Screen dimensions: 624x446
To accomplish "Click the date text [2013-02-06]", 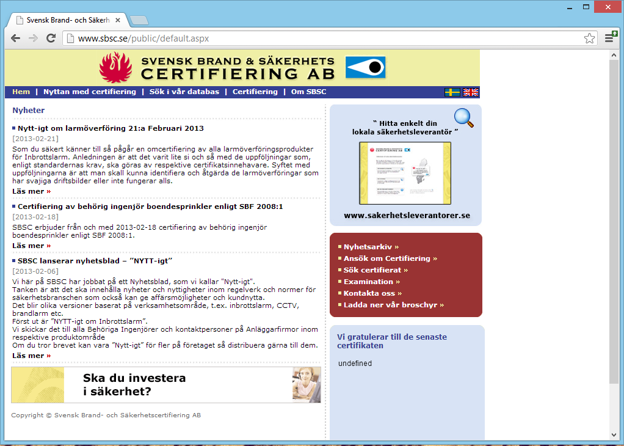I will [35, 271].
